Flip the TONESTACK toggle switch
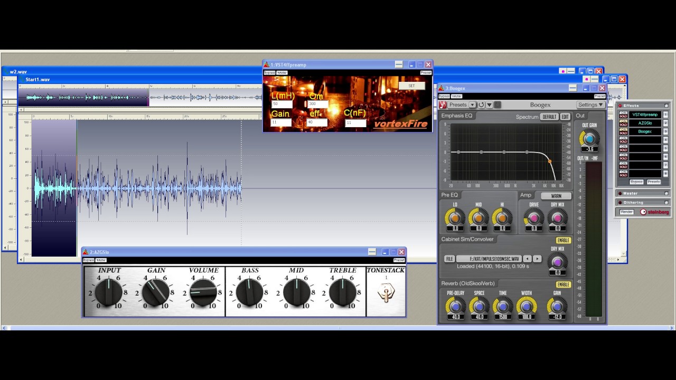The height and width of the screenshot is (380, 676). [386, 293]
